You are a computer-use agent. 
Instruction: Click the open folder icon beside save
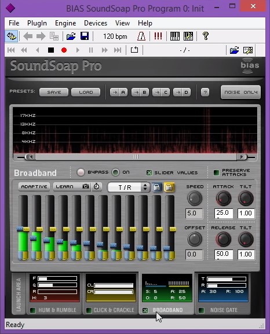71,36
